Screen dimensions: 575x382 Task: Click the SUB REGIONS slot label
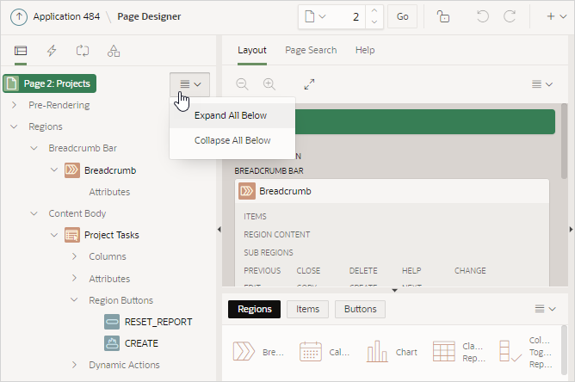(269, 253)
